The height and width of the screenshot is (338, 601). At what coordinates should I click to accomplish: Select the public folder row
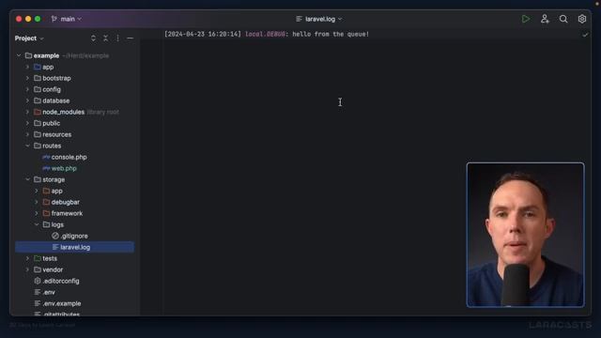coord(75,123)
